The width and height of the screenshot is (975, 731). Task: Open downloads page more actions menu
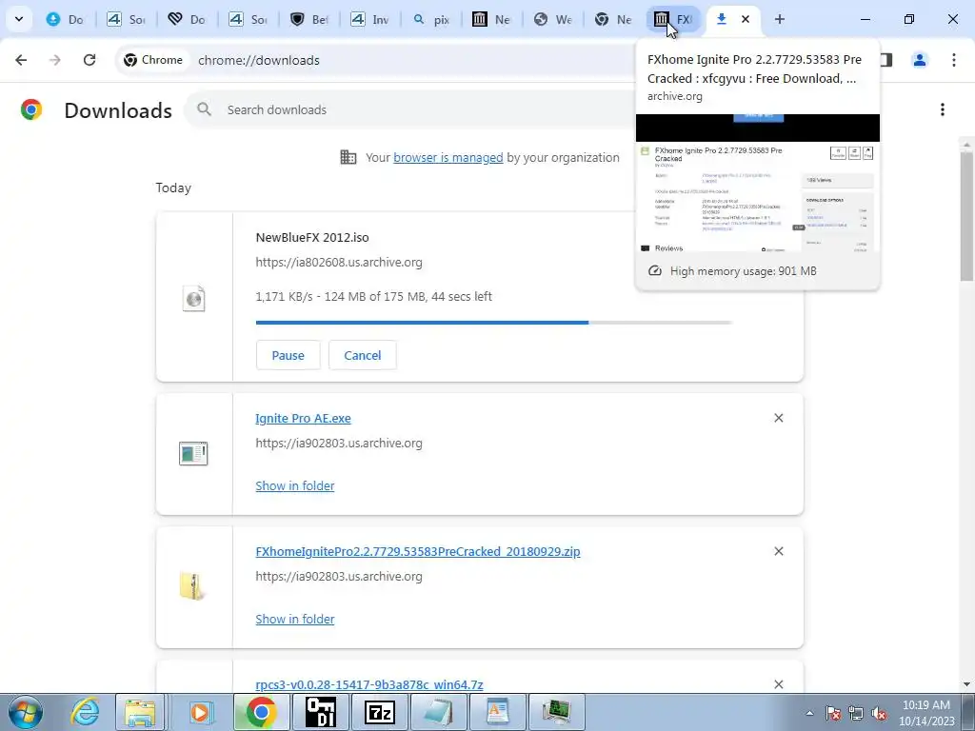click(x=942, y=109)
